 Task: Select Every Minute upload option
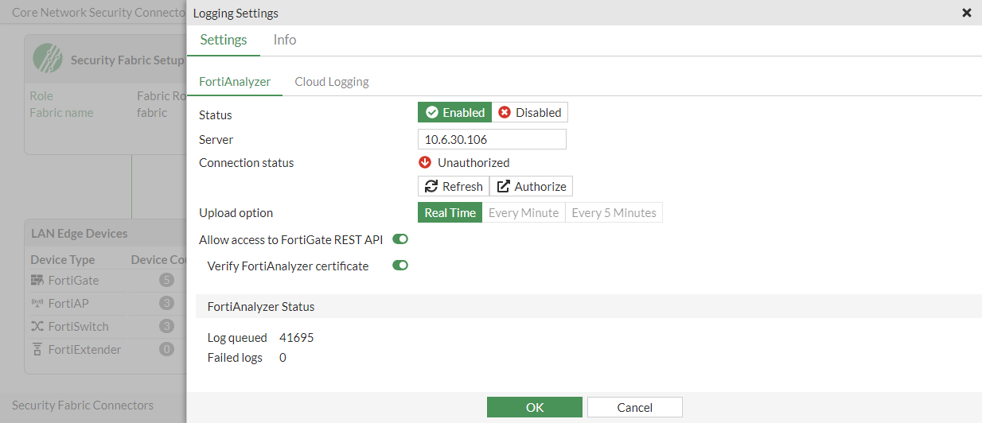coord(523,213)
